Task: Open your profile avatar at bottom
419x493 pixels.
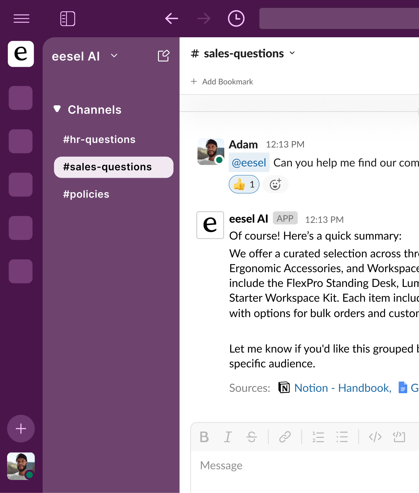Action: click(21, 466)
